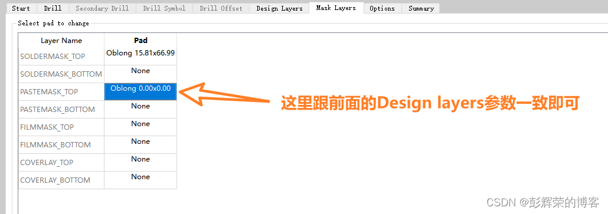This screenshot has width=608, height=214.
Task: Select the FILMMASK_TOP pad cell
Action: coord(140,127)
